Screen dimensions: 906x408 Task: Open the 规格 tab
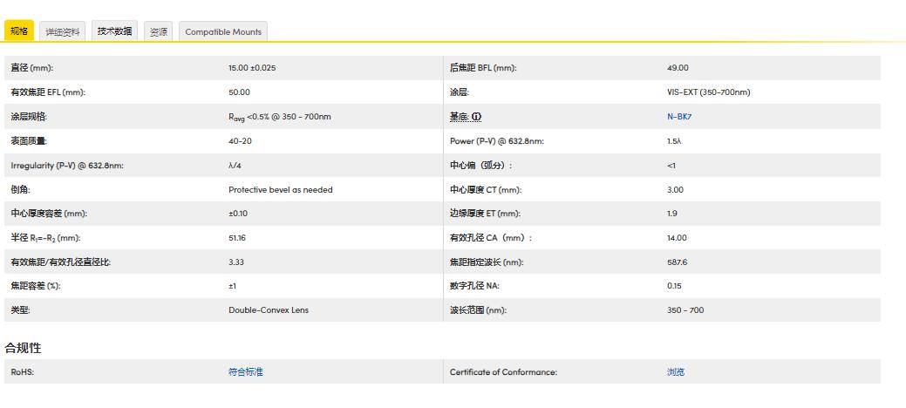click(x=19, y=31)
